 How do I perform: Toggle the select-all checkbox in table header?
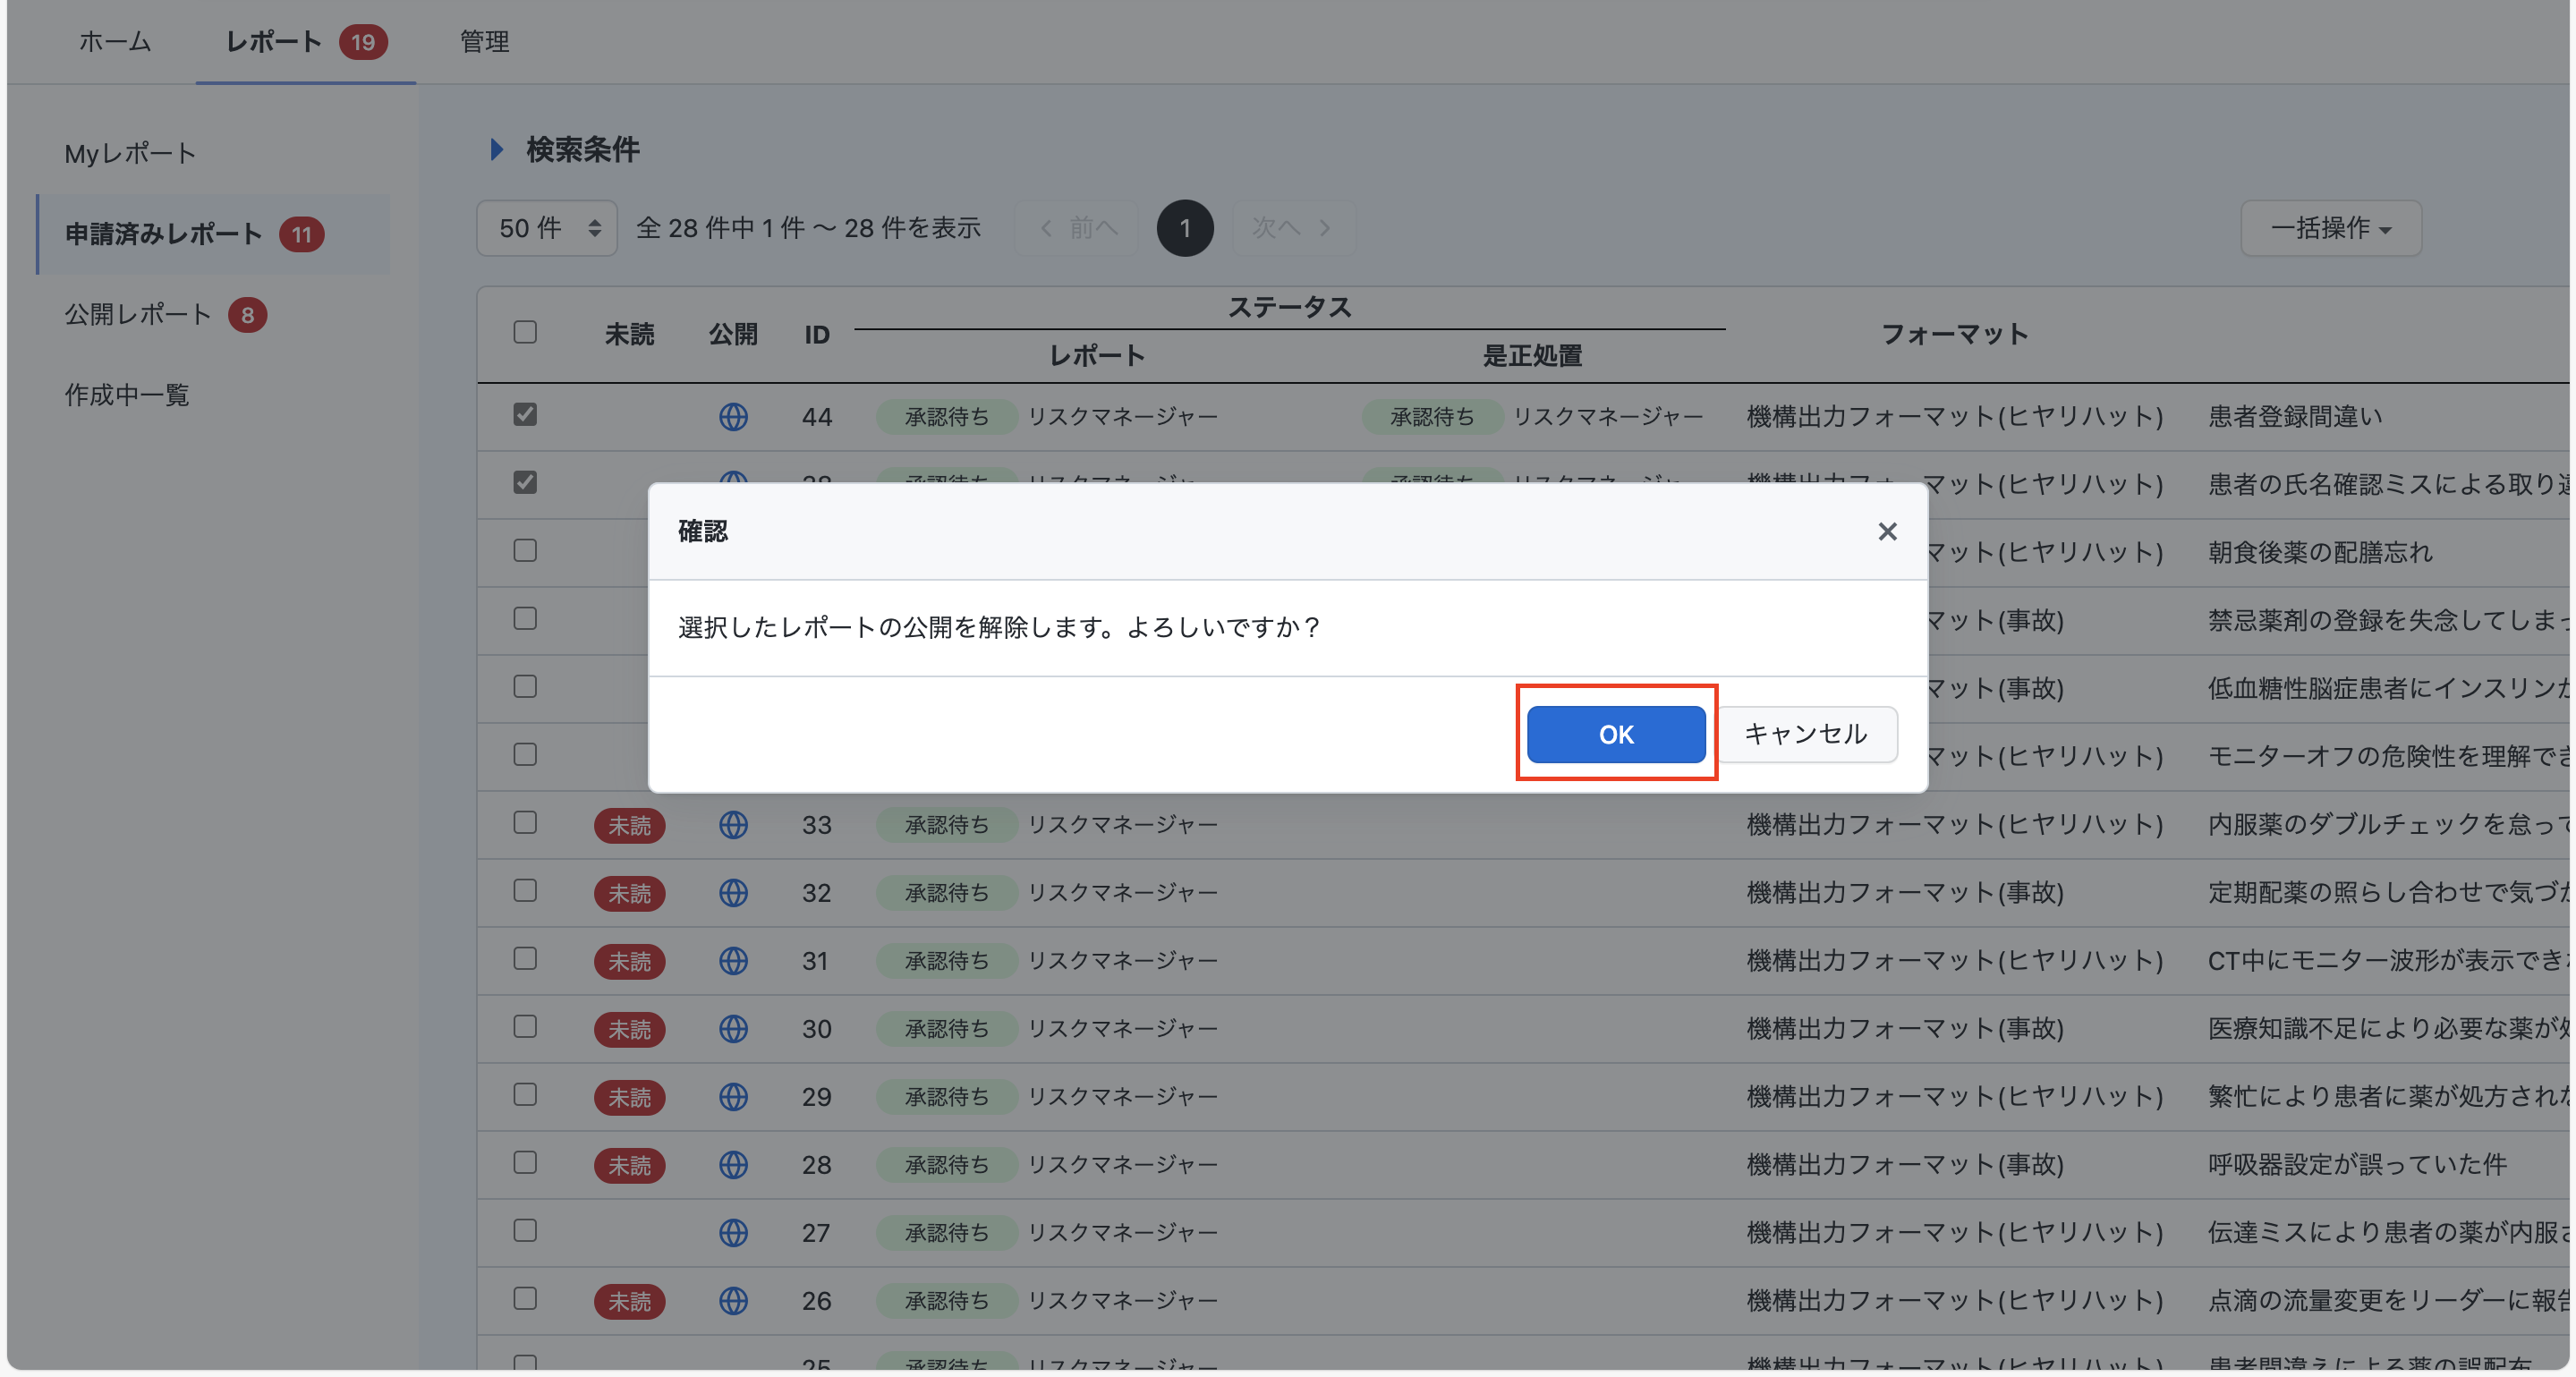coord(525,332)
